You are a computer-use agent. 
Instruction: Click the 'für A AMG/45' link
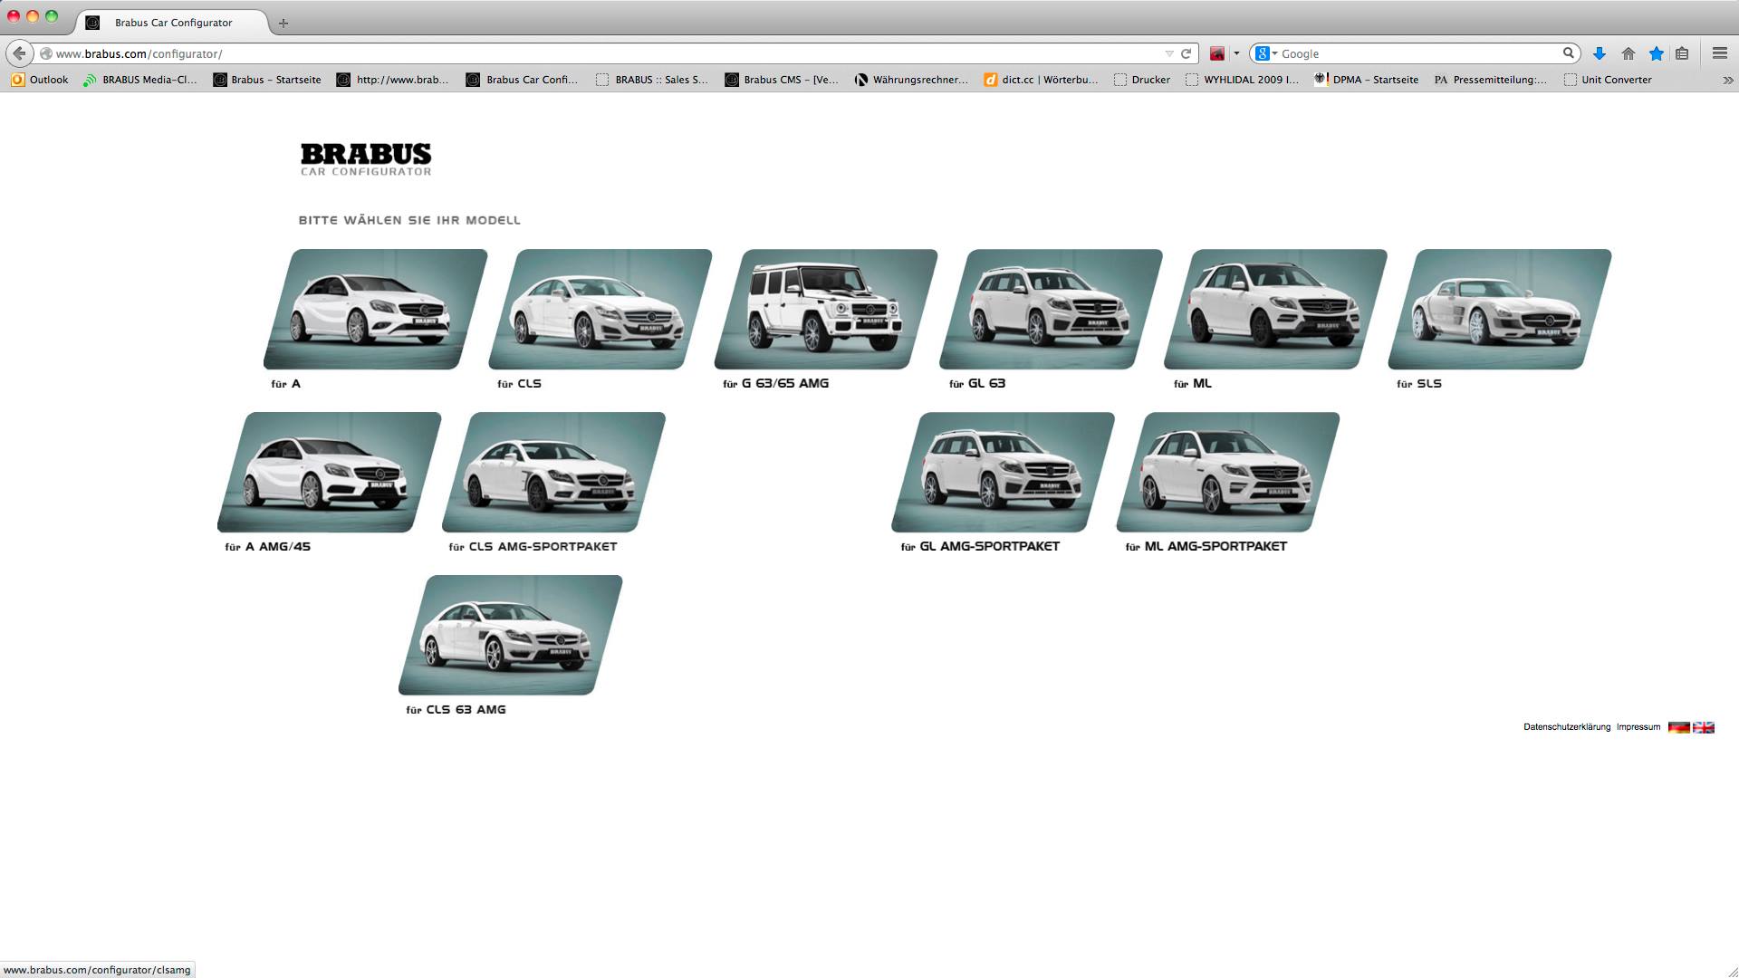268,547
